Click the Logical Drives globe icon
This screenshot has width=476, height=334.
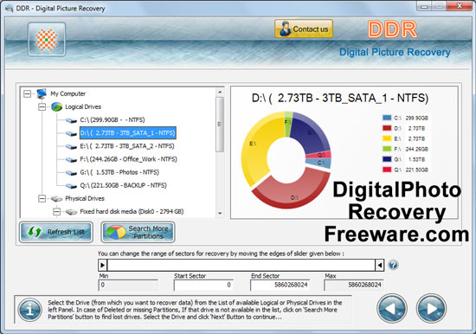click(x=57, y=107)
